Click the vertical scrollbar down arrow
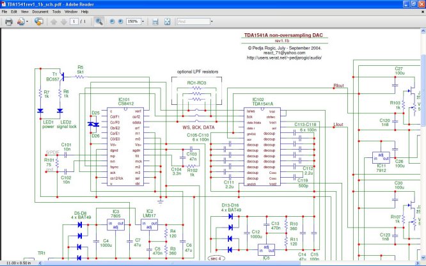This screenshot has height=266, width=426. tap(423, 257)
